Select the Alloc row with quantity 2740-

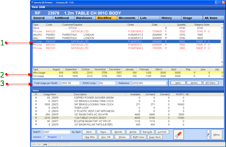pos(127,38)
